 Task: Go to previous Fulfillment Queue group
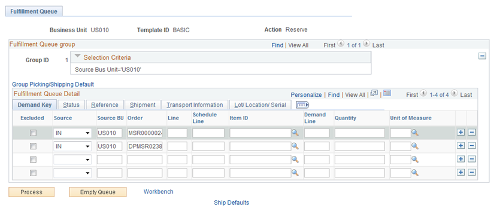341,44
